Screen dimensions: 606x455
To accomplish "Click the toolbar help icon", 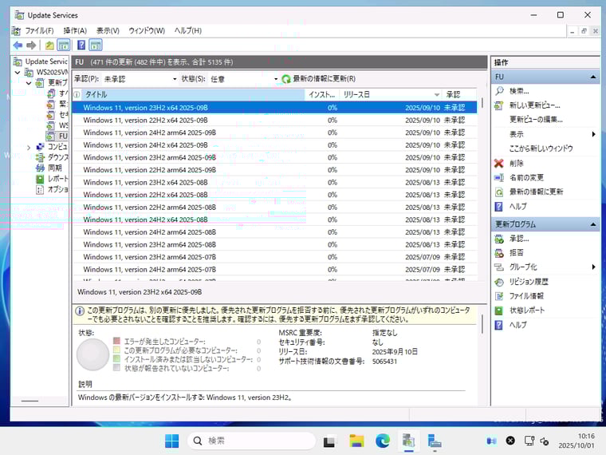I will [x=81, y=45].
